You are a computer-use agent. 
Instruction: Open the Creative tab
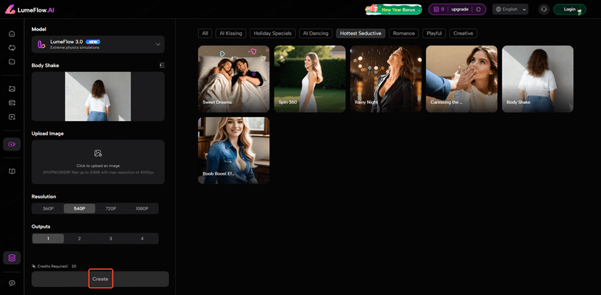click(463, 33)
